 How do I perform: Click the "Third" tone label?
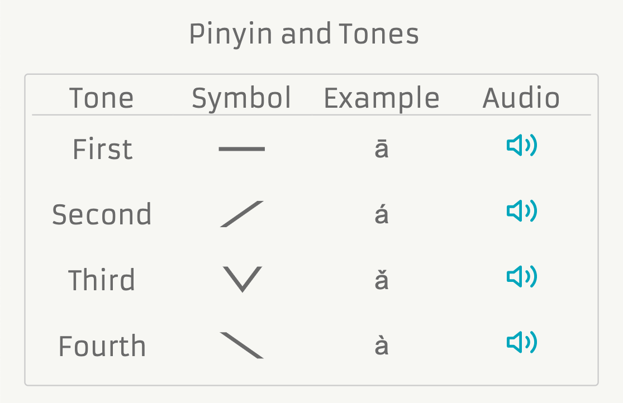coord(102,280)
